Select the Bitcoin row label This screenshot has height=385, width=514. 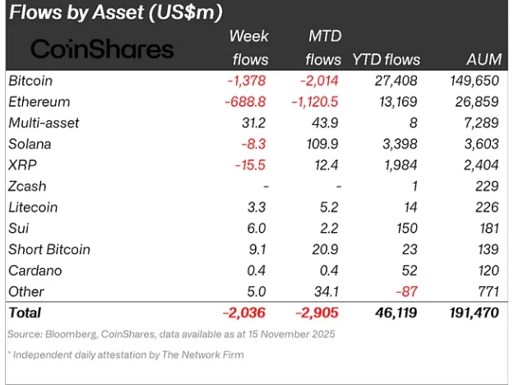pos(30,81)
